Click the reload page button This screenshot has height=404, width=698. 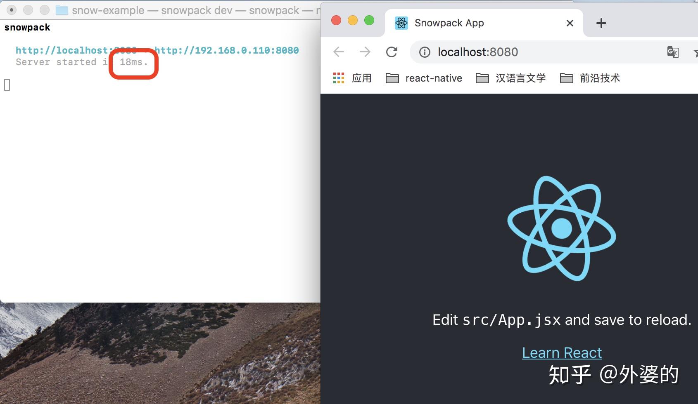[x=392, y=52]
